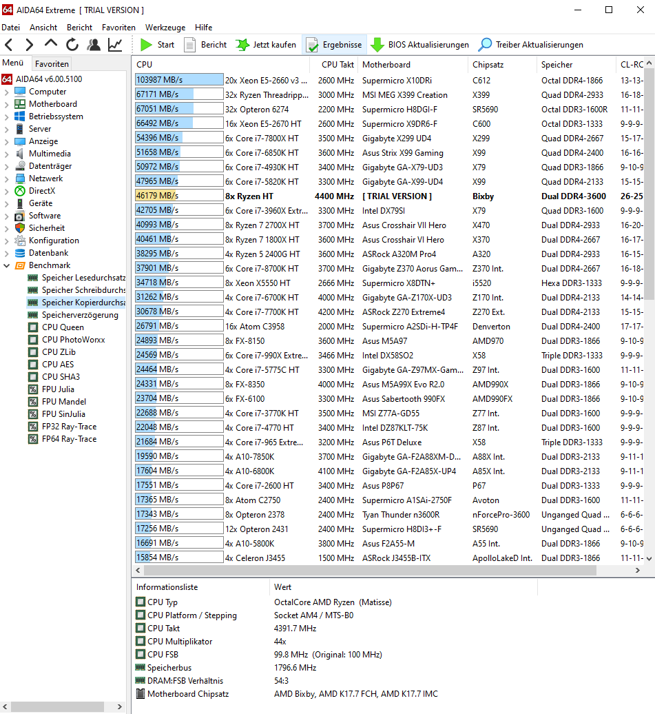655x714 pixels.
Task: Select the 46179 MB/s Ryzen result bar
Action: click(x=179, y=196)
